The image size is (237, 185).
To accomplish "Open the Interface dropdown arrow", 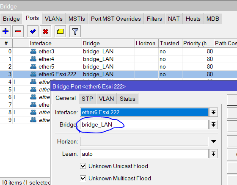I will pos(213,112).
